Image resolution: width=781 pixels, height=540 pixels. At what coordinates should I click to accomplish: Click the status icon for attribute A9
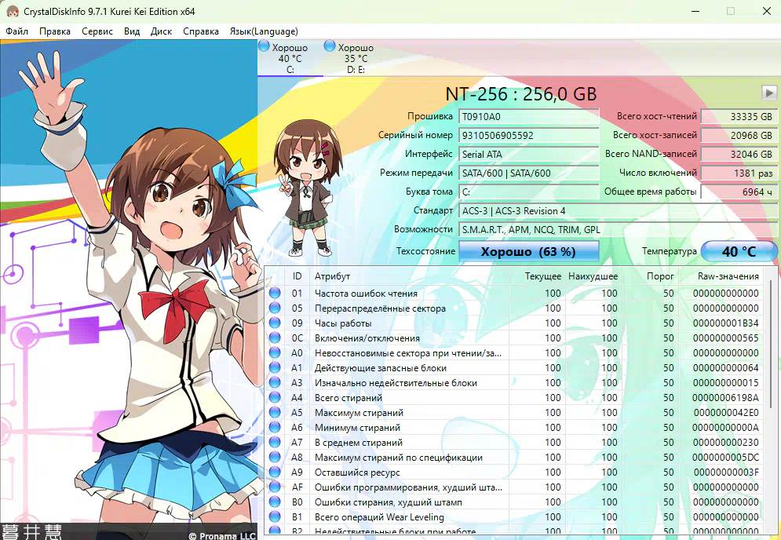pos(275,472)
